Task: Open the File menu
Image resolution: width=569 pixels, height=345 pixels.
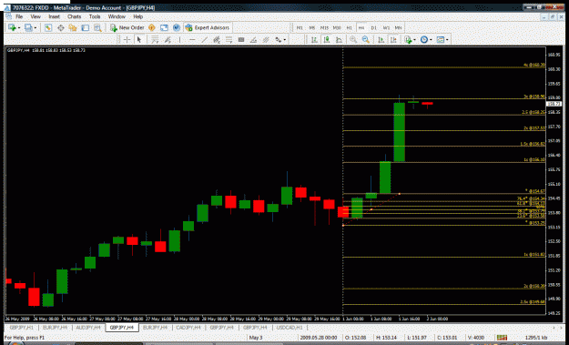Action: (x=19, y=16)
